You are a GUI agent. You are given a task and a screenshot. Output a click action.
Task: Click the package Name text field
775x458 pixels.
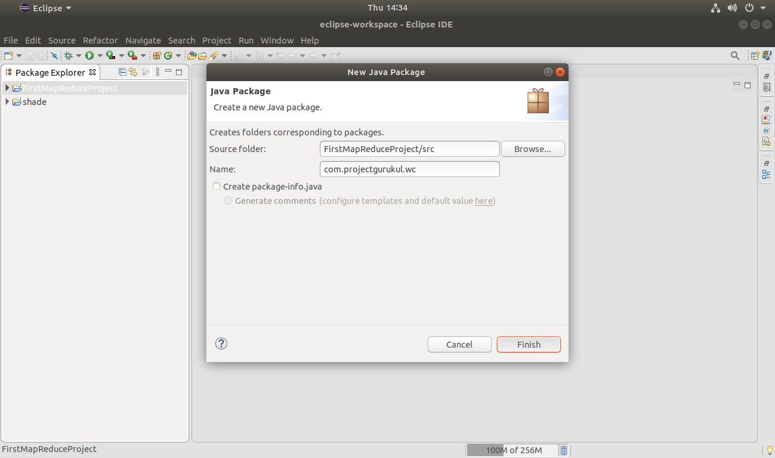click(410, 169)
